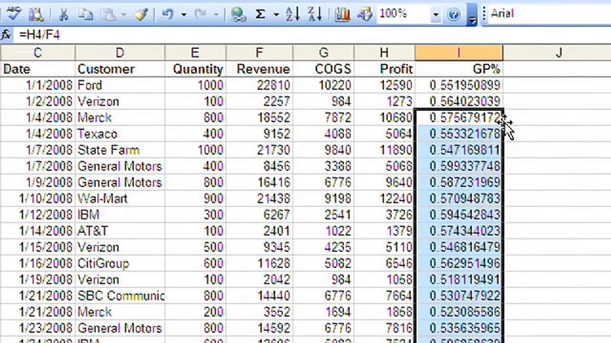The width and height of the screenshot is (611, 343).
Task: Toggle the Drawing toolbar icon
Action: [365, 14]
